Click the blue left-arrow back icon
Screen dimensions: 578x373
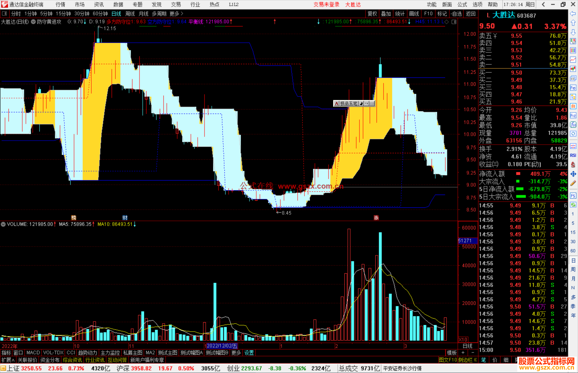573,14
